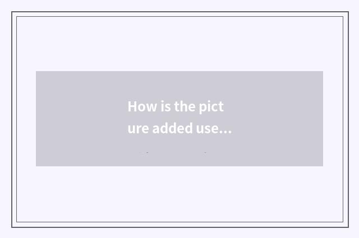Select the truncated "ure added use…" text line
The width and height of the screenshot is (359, 238).
point(179,128)
